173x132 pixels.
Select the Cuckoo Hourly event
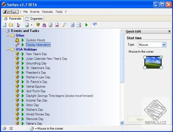point(36,40)
